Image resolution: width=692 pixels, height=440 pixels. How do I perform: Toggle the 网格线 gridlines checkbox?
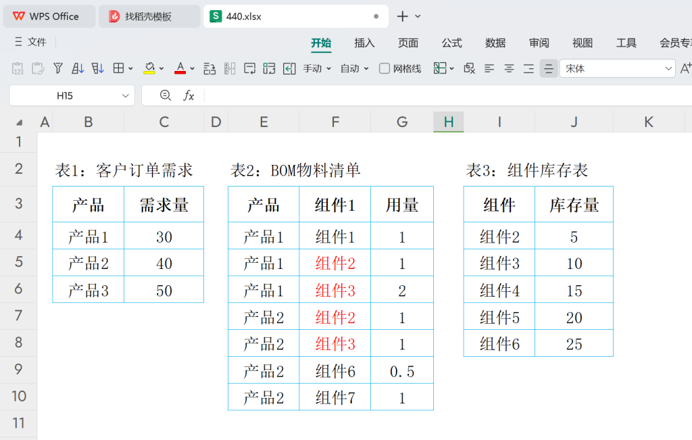(x=385, y=68)
